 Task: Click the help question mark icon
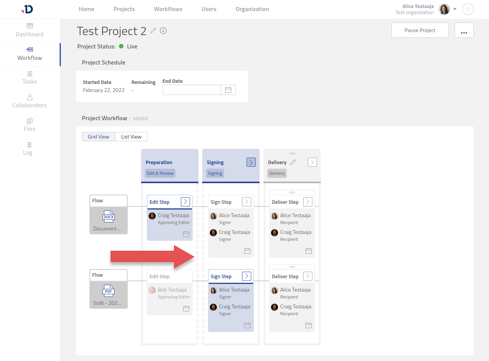pos(468,9)
